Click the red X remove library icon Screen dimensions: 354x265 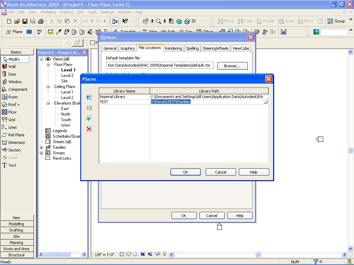89,129
